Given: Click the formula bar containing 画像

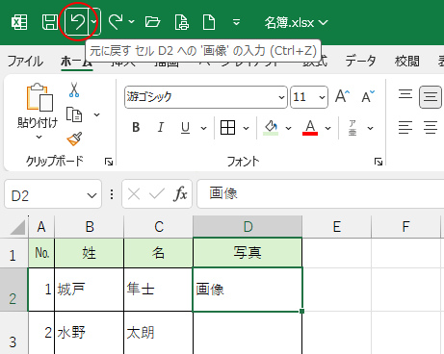Looking at the screenshot, I should [321, 193].
